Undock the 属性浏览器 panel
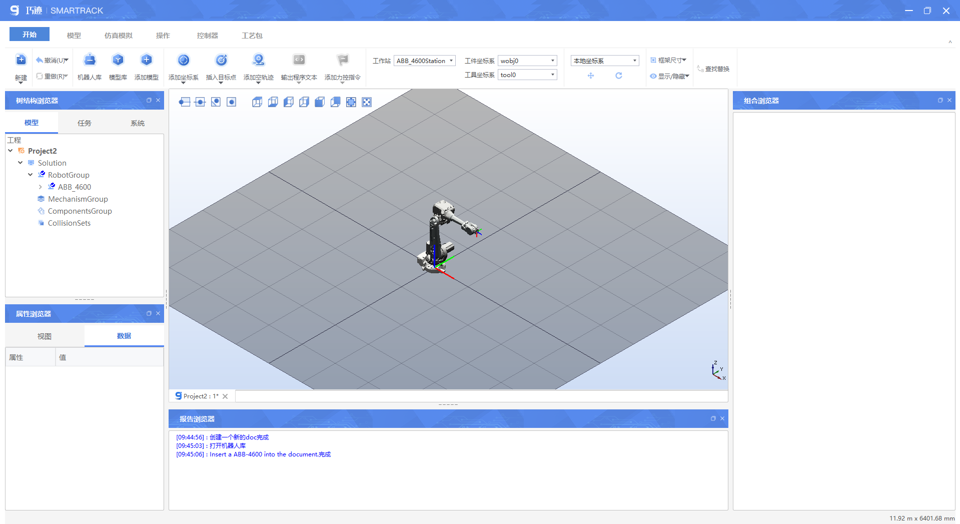The height and width of the screenshot is (524, 960). coord(149,313)
